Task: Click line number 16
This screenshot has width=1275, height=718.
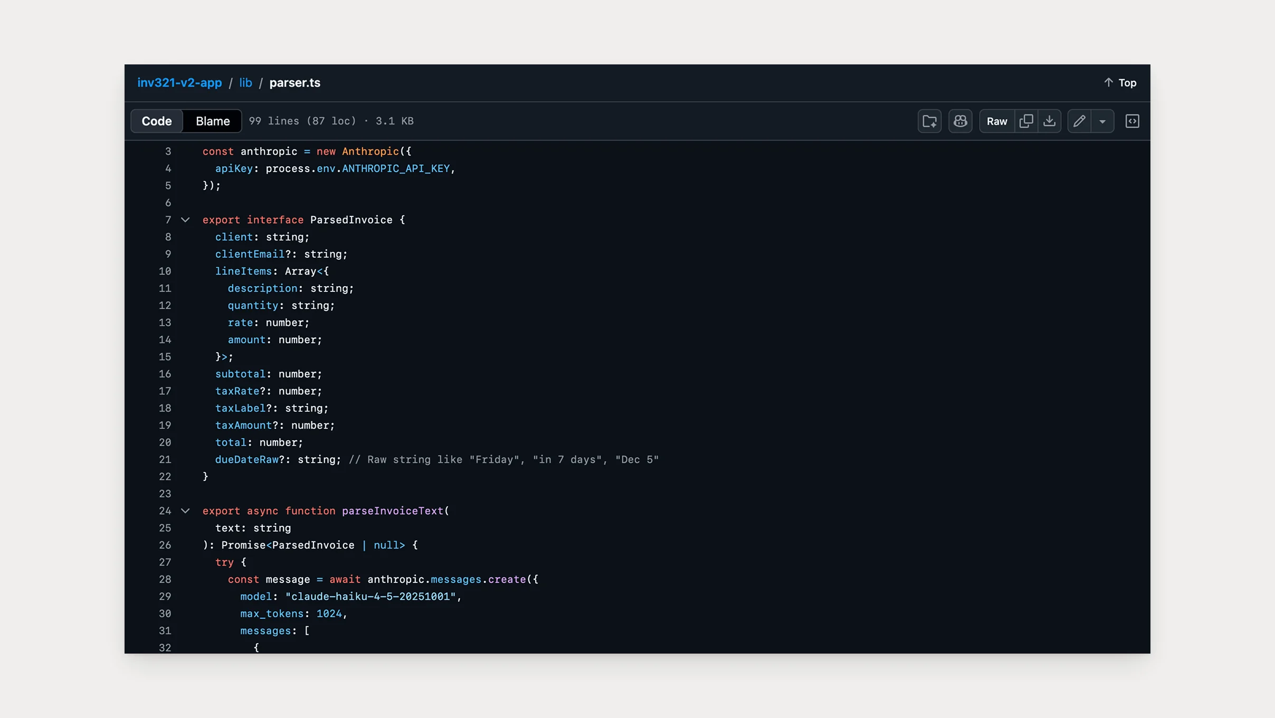Action: click(165, 374)
